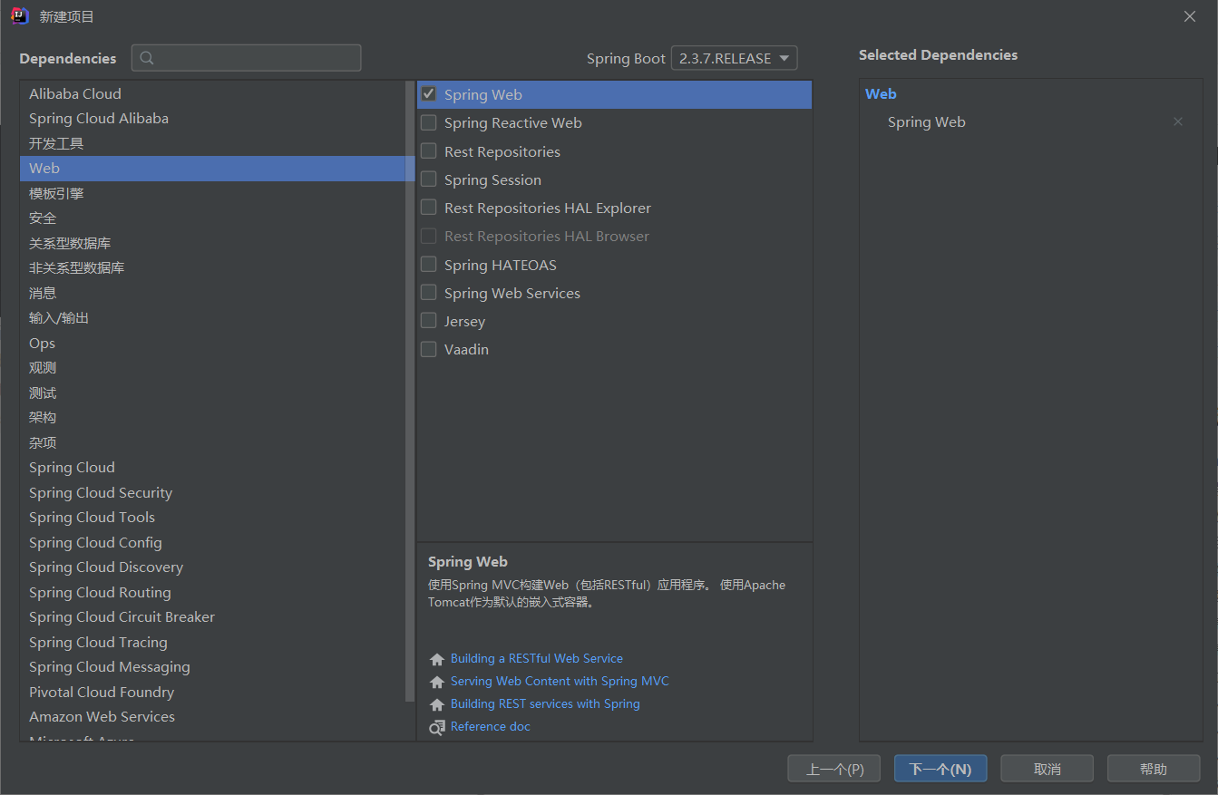Open the Spring Cloud Tracing category
The image size is (1218, 795).
(212, 642)
